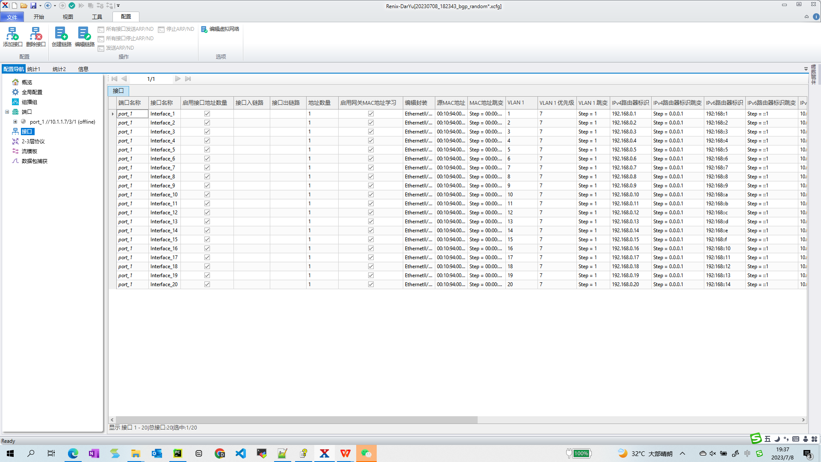821x462 pixels.
Task: Toggle gateway MAC learning checkbox for Interface_5
Action: [x=371, y=150]
